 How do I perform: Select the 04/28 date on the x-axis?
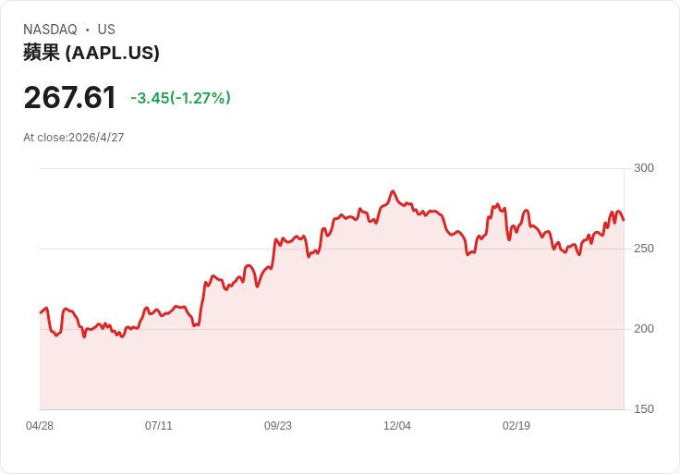coord(40,426)
